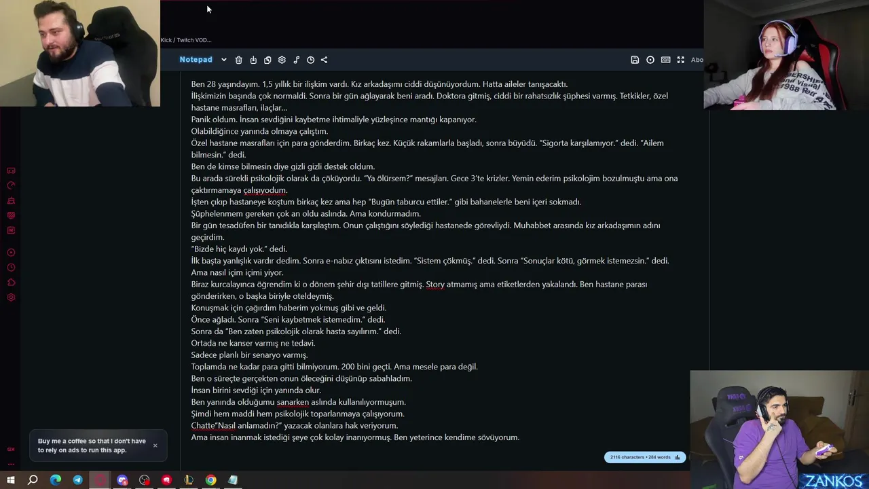Click the share icon in toolbar

click(x=324, y=60)
